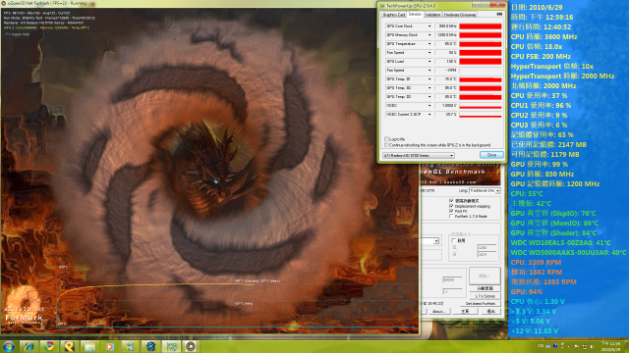Open Windows Media Player taskbar icon
Viewport: 629px width, 353px height.
click(109, 346)
